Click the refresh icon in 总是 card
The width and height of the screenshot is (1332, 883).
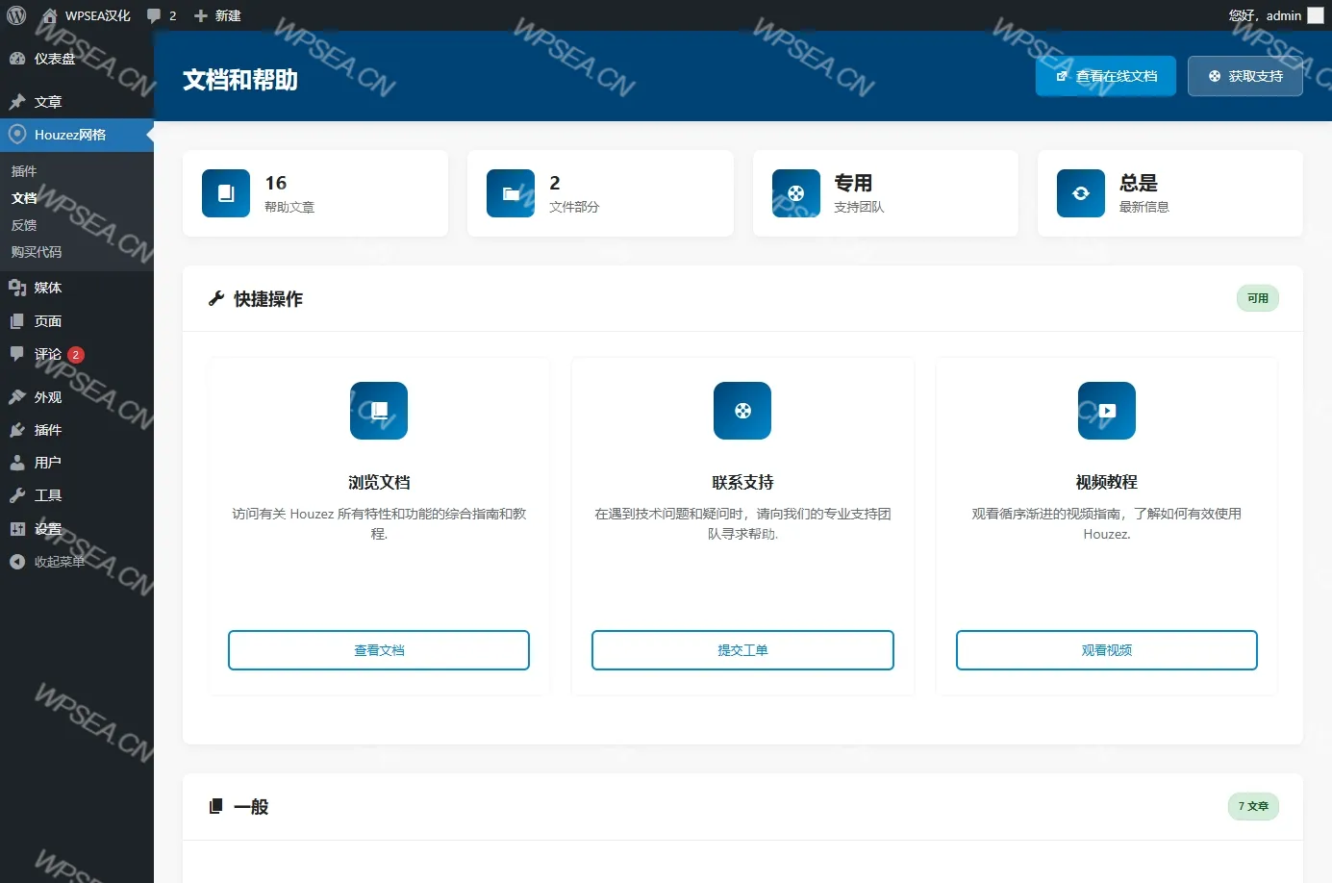pyautogui.click(x=1081, y=193)
